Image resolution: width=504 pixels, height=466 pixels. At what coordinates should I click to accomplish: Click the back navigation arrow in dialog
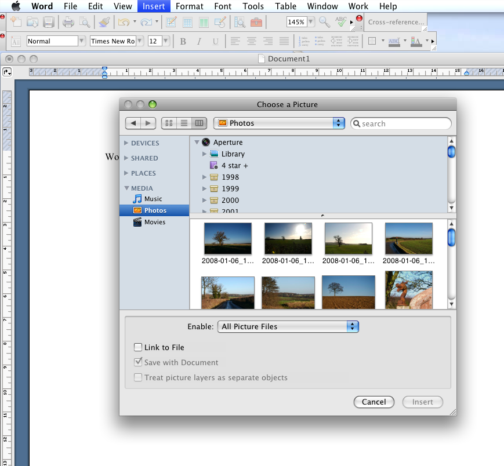click(x=134, y=123)
